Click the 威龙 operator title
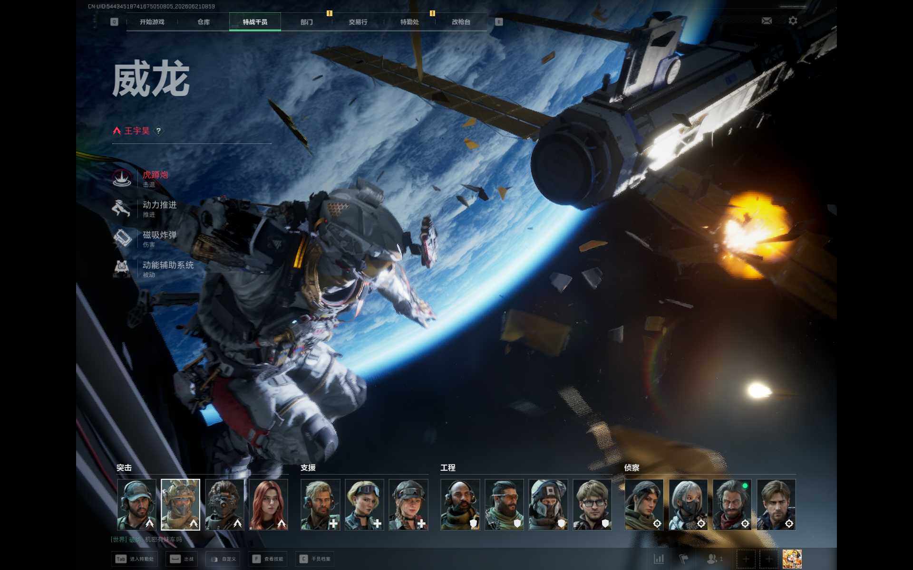This screenshot has height=570, width=913. 151,79
